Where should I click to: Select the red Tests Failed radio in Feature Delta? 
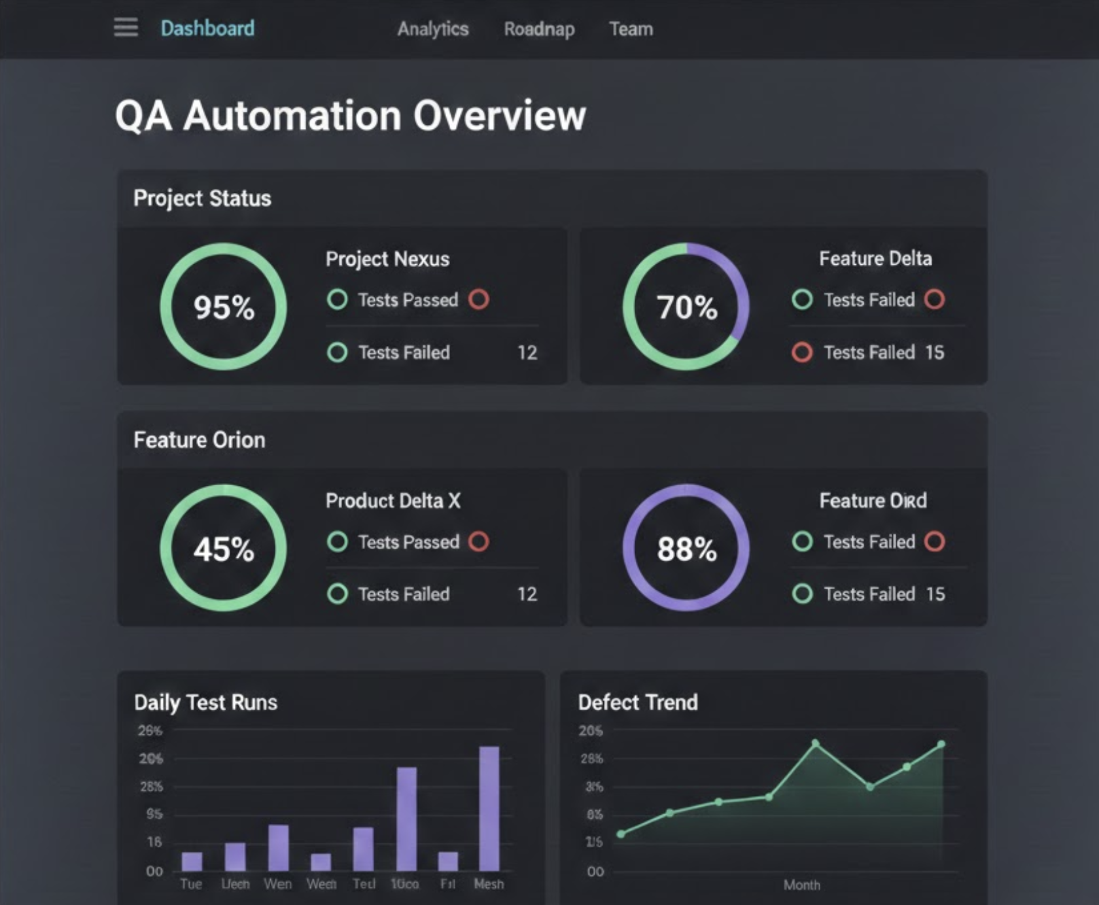click(x=802, y=352)
